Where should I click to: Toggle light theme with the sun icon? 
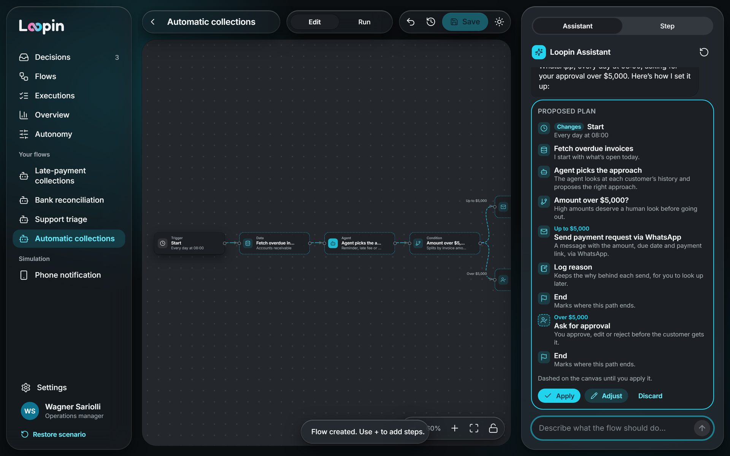[499, 22]
